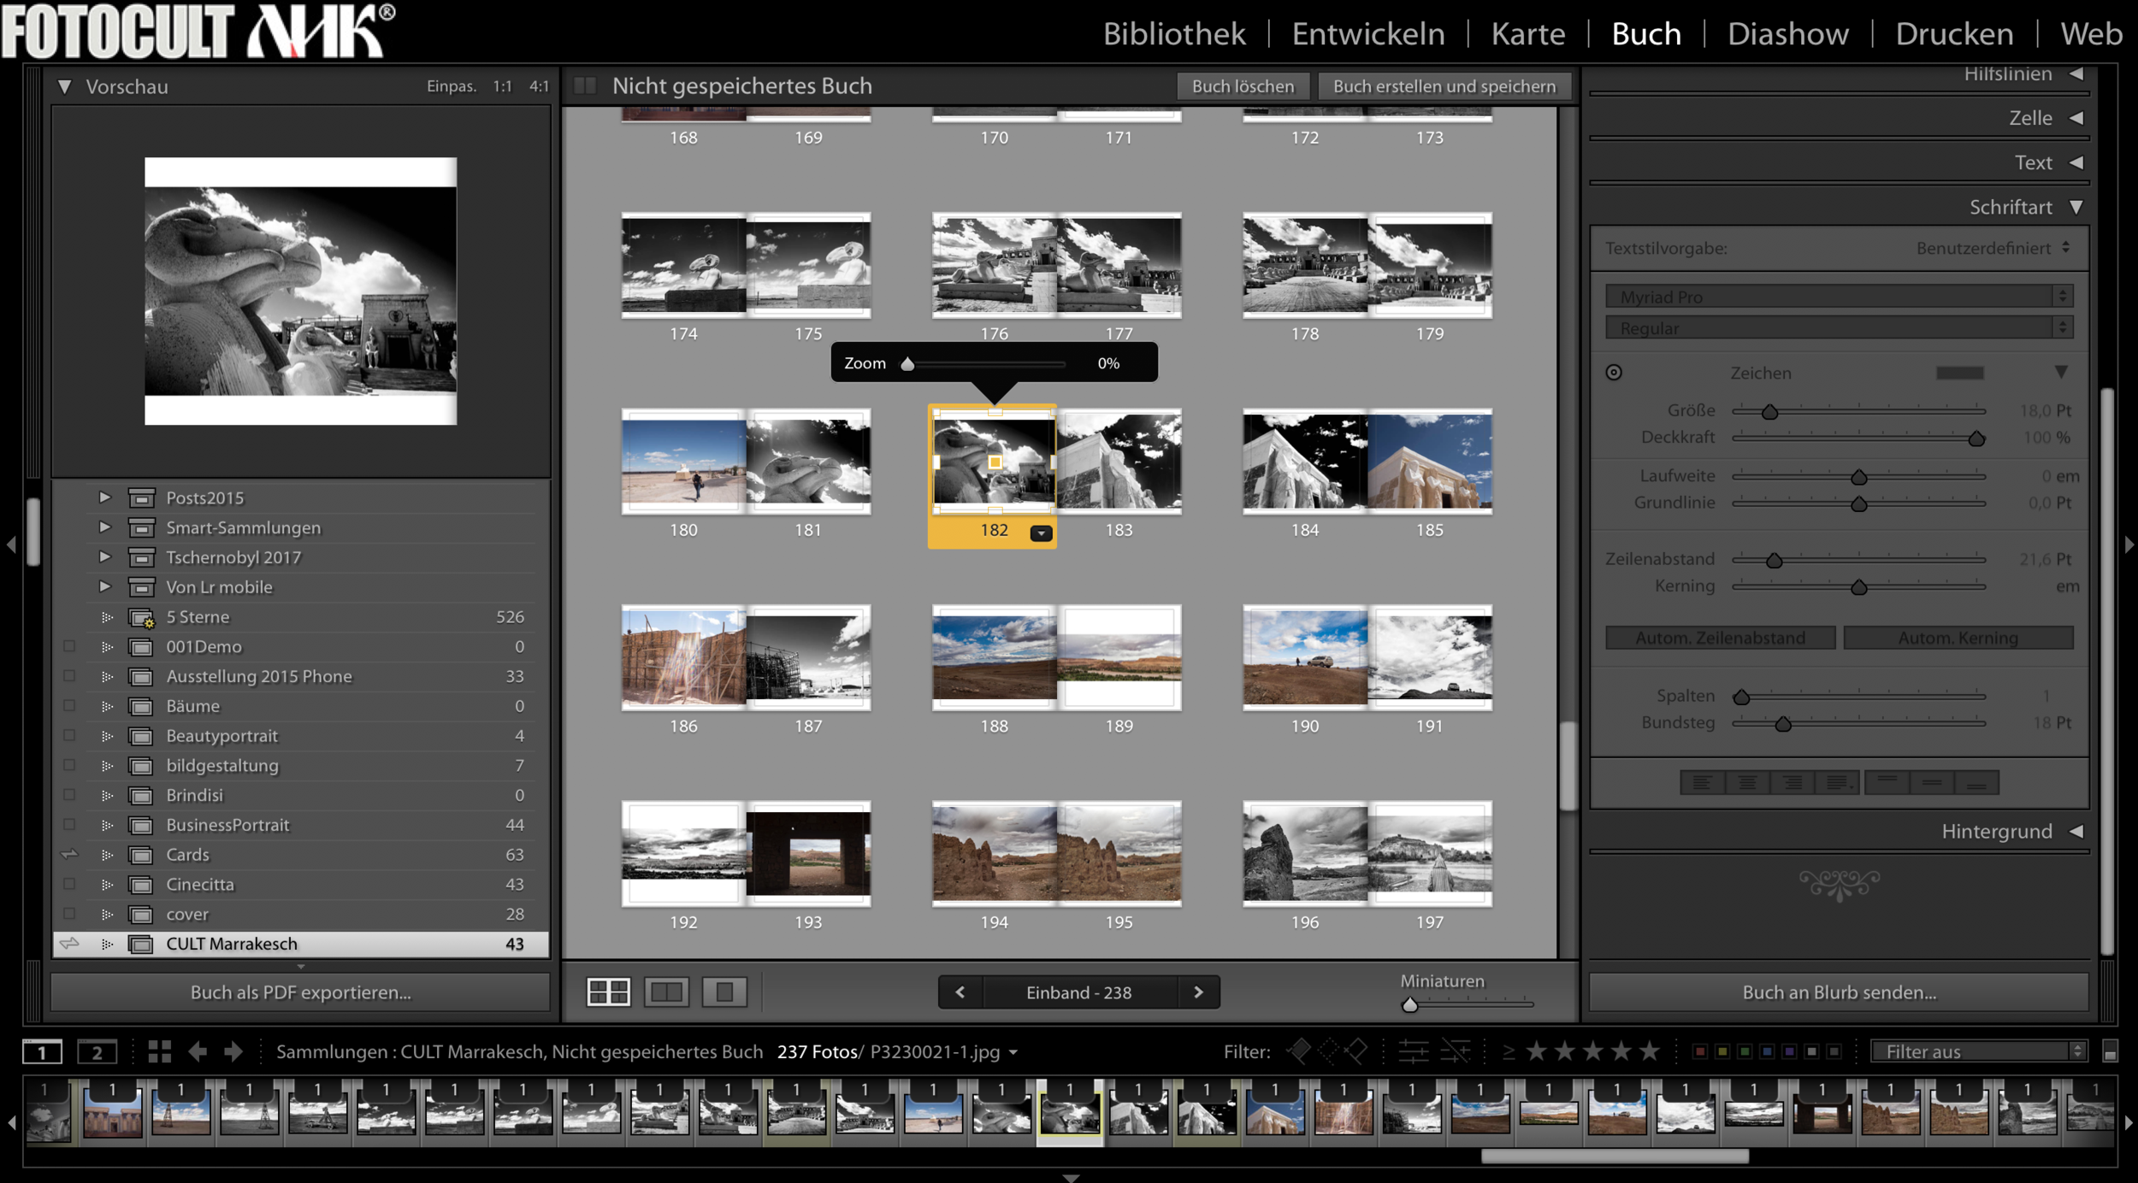Tick checkbox beside Cinecitta collection
Screen dimensions: 2138x1183
(x=69, y=884)
